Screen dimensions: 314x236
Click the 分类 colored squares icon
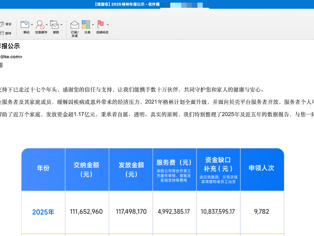click(x=86, y=24)
